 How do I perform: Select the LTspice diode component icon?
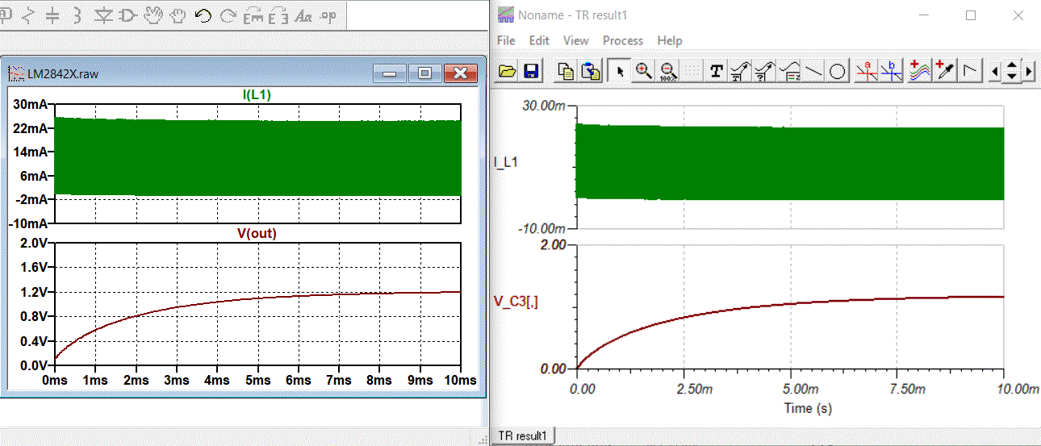point(103,15)
